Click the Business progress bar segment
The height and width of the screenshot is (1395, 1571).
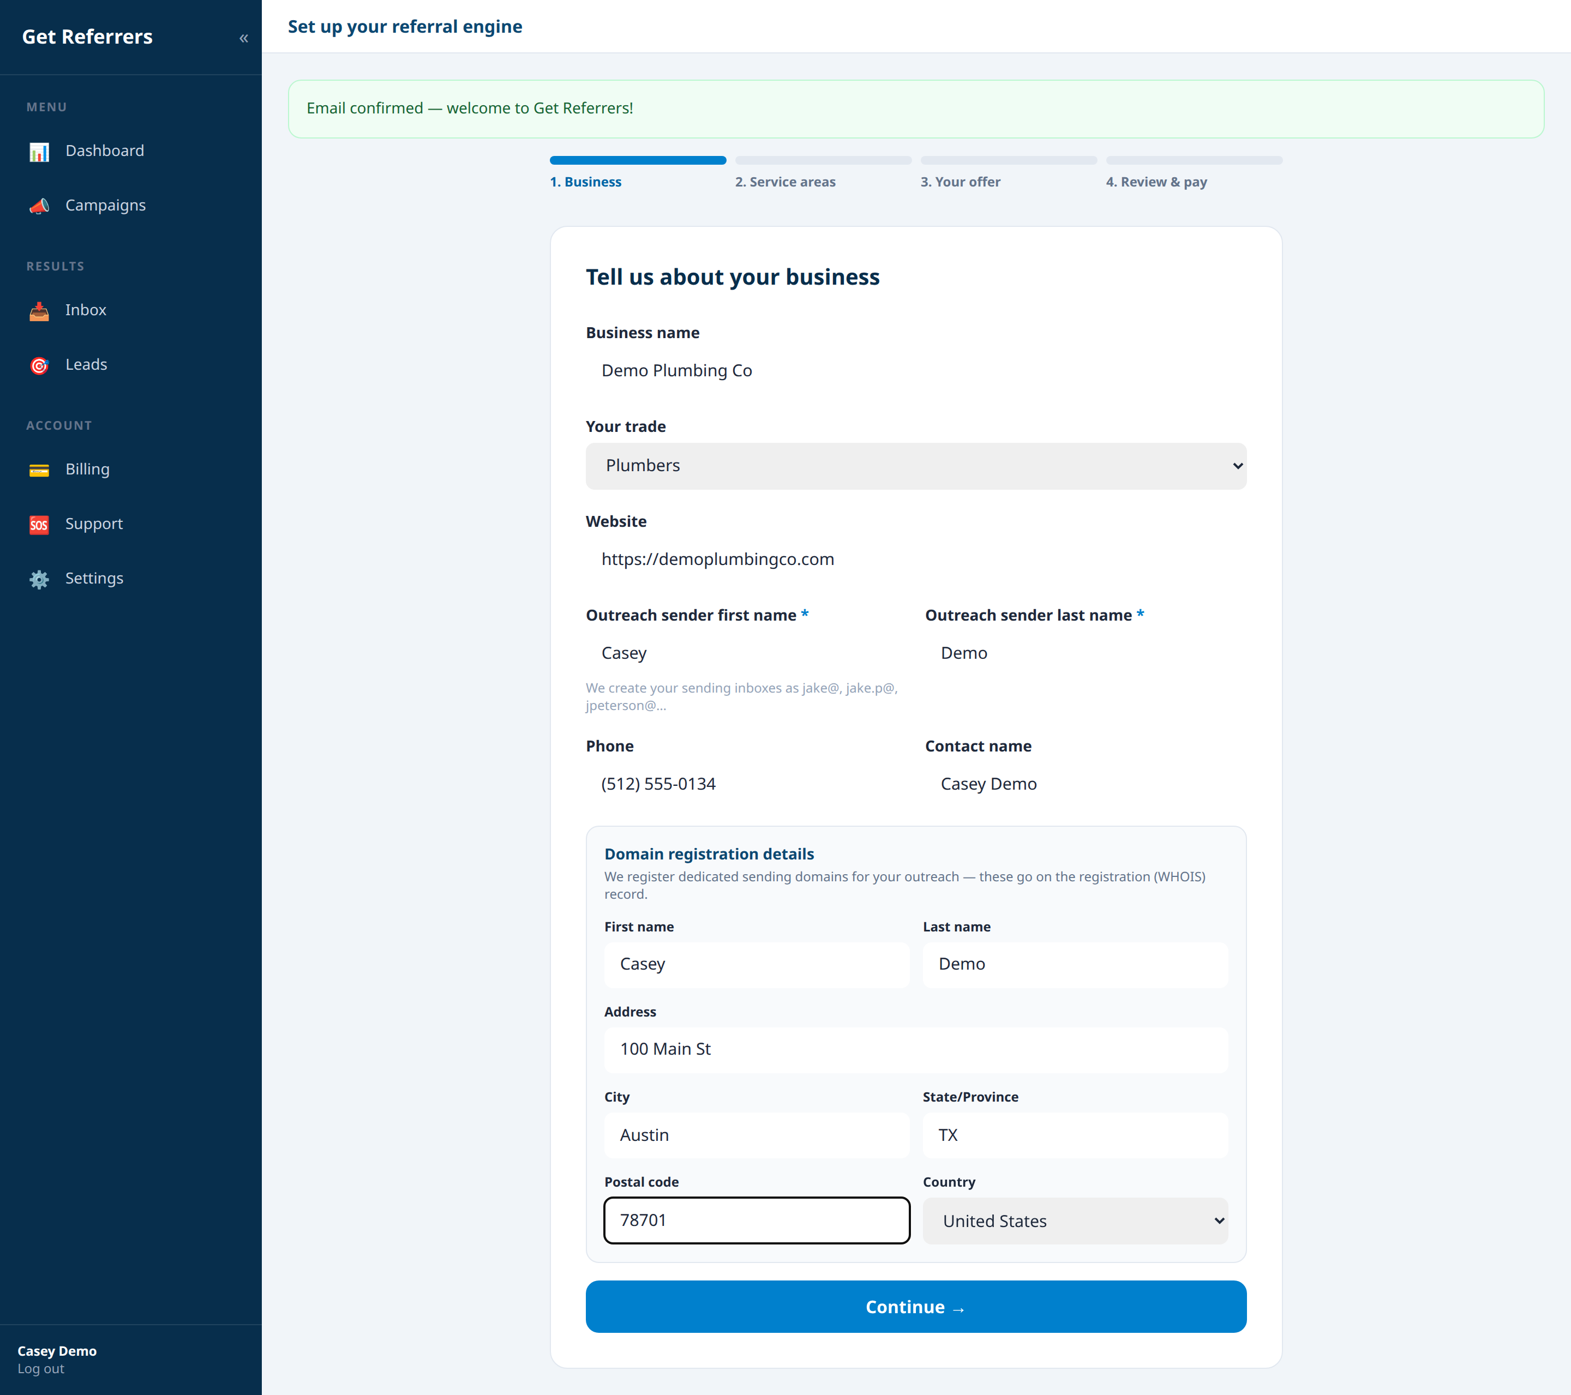pos(637,161)
